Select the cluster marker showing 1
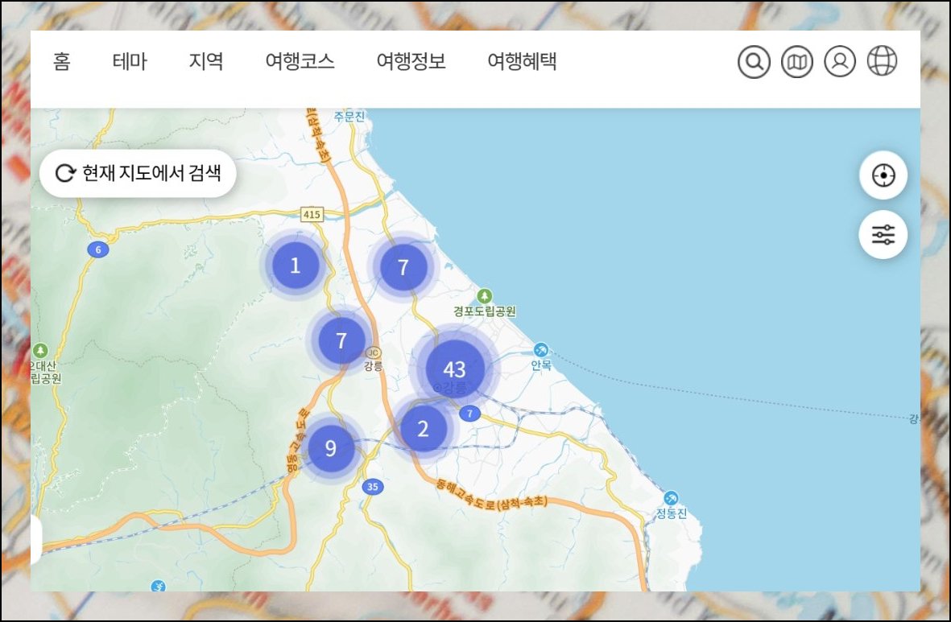 (296, 266)
